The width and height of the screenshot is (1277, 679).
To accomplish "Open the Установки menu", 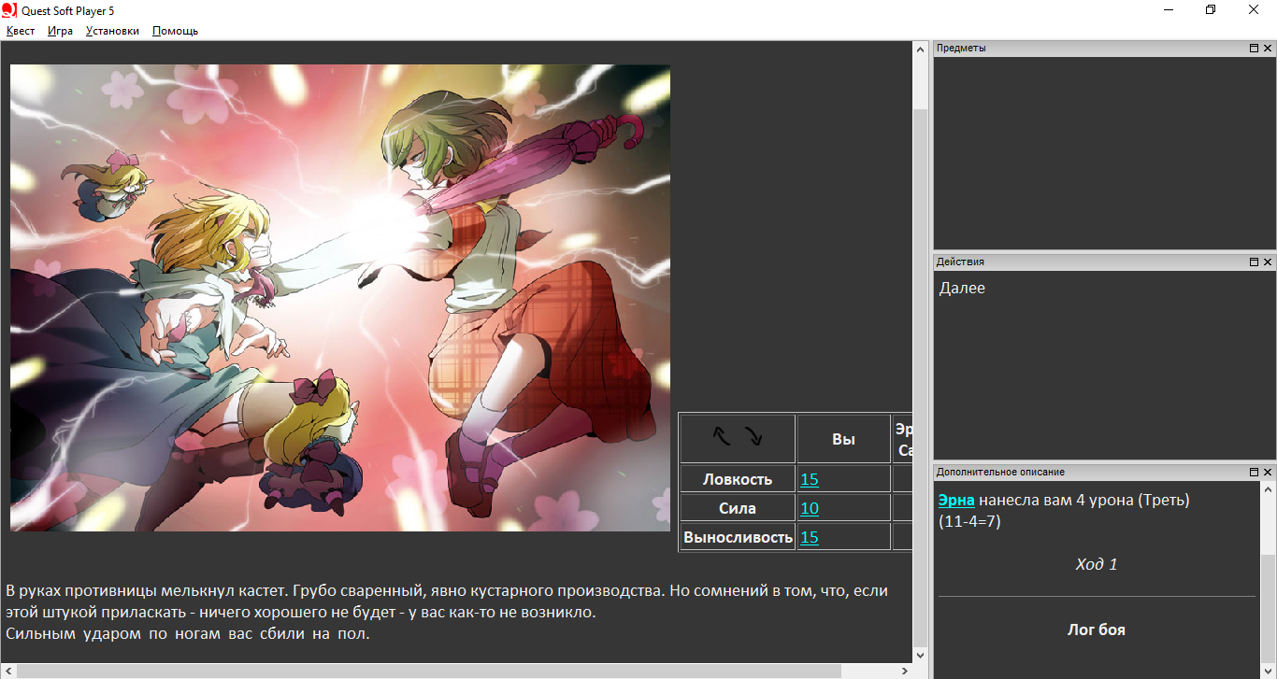I will [x=112, y=31].
